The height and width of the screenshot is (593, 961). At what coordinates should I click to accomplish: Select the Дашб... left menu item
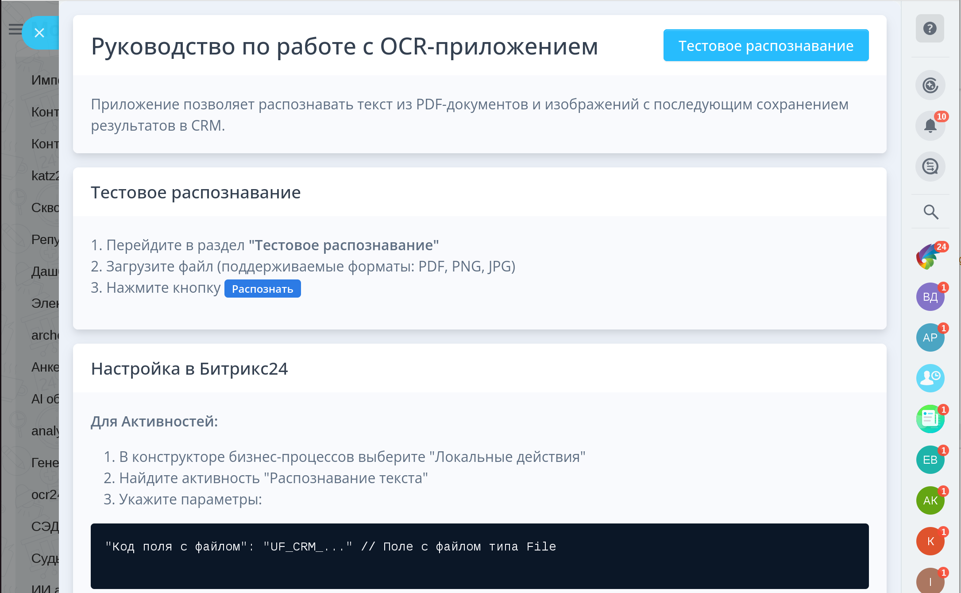(x=44, y=271)
